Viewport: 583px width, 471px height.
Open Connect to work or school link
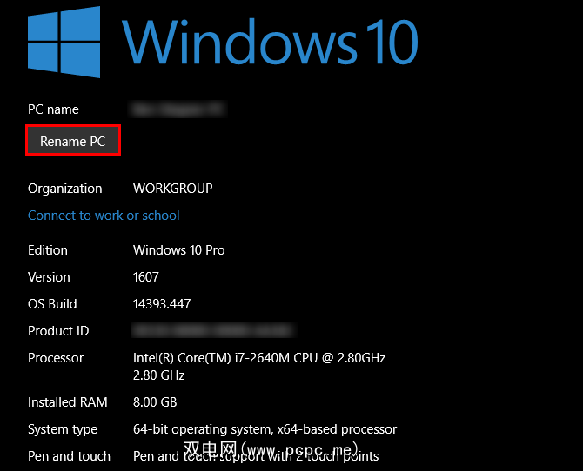point(104,216)
